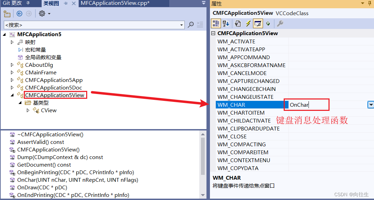Click the members list scroll-down arrow

(x=203, y=195)
